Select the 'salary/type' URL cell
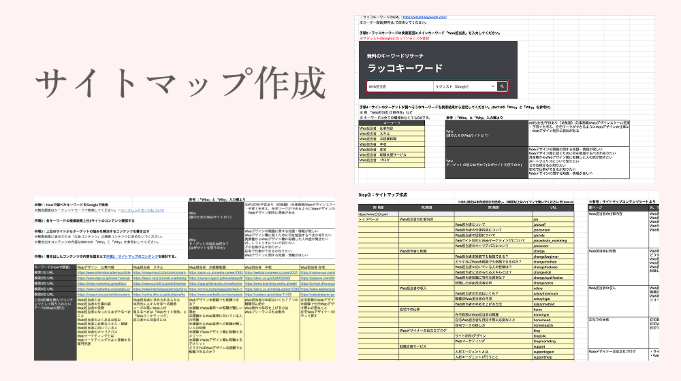The width and height of the screenshot is (681, 381). pyautogui.click(x=553, y=299)
